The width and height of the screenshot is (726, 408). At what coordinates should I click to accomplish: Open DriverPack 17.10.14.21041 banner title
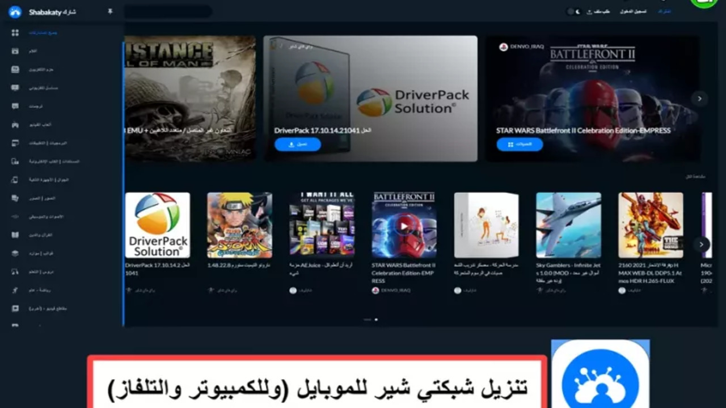point(323,130)
